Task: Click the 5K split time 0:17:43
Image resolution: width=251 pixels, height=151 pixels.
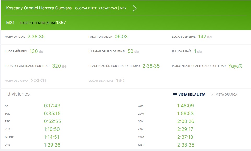Action: (52, 106)
